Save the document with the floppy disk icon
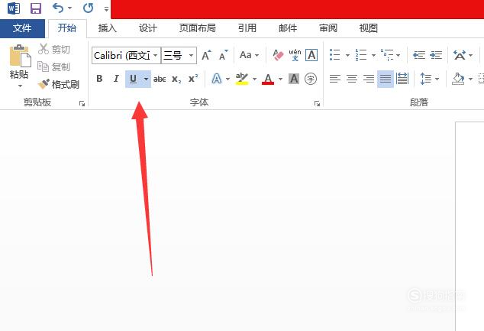 tap(36, 8)
